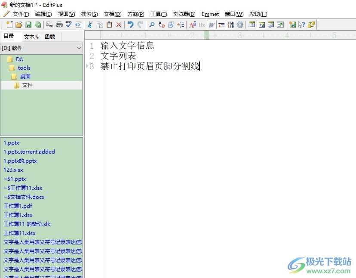This screenshot has height=278, width=356.
Task: Open the 搜索(S) menu
Action: (89, 14)
